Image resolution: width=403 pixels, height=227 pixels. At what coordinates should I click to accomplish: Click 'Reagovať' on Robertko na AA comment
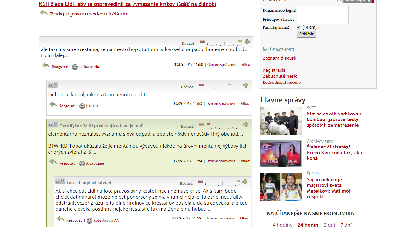click(x=74, y=220)
